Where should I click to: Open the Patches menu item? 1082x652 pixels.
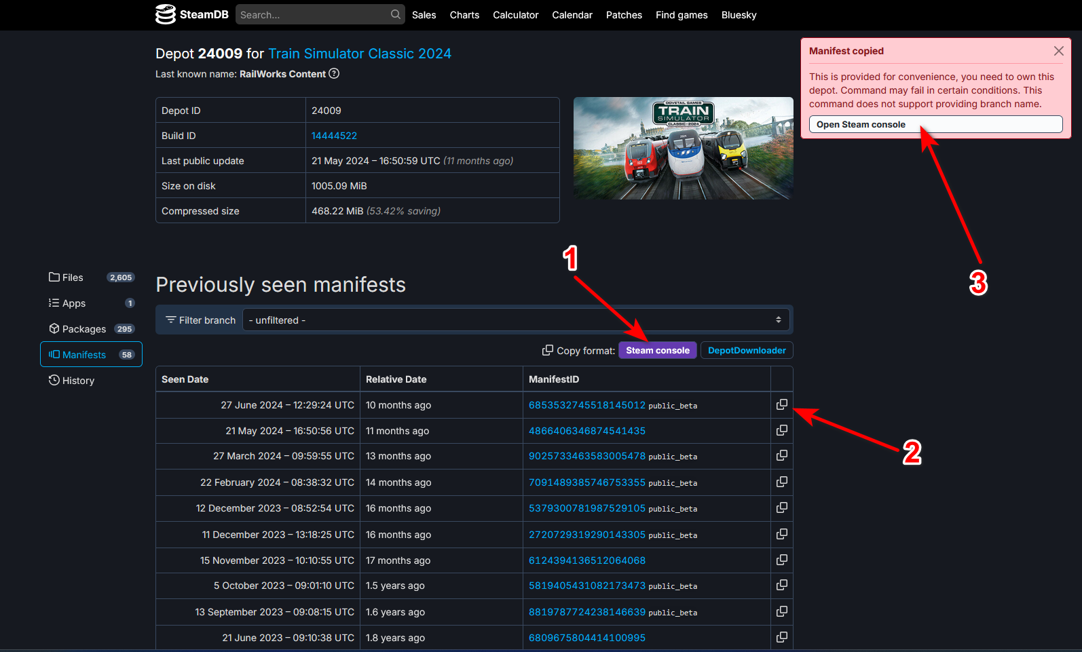tap(624, 15)
